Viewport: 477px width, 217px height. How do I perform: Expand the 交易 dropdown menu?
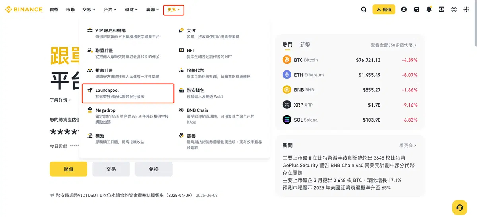(x=89, y=10)
